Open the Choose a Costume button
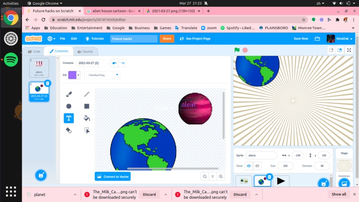 pos(41,175)
